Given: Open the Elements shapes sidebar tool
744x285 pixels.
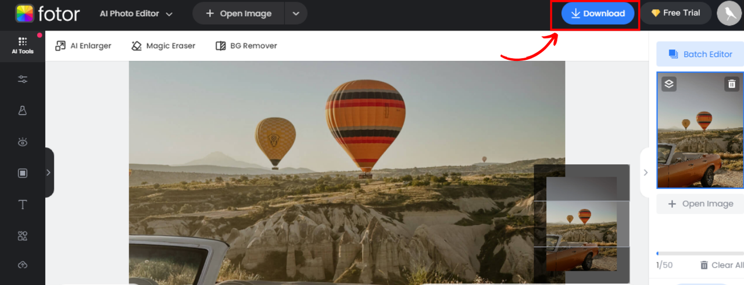Looking at the screenshot, I should 23,236.
